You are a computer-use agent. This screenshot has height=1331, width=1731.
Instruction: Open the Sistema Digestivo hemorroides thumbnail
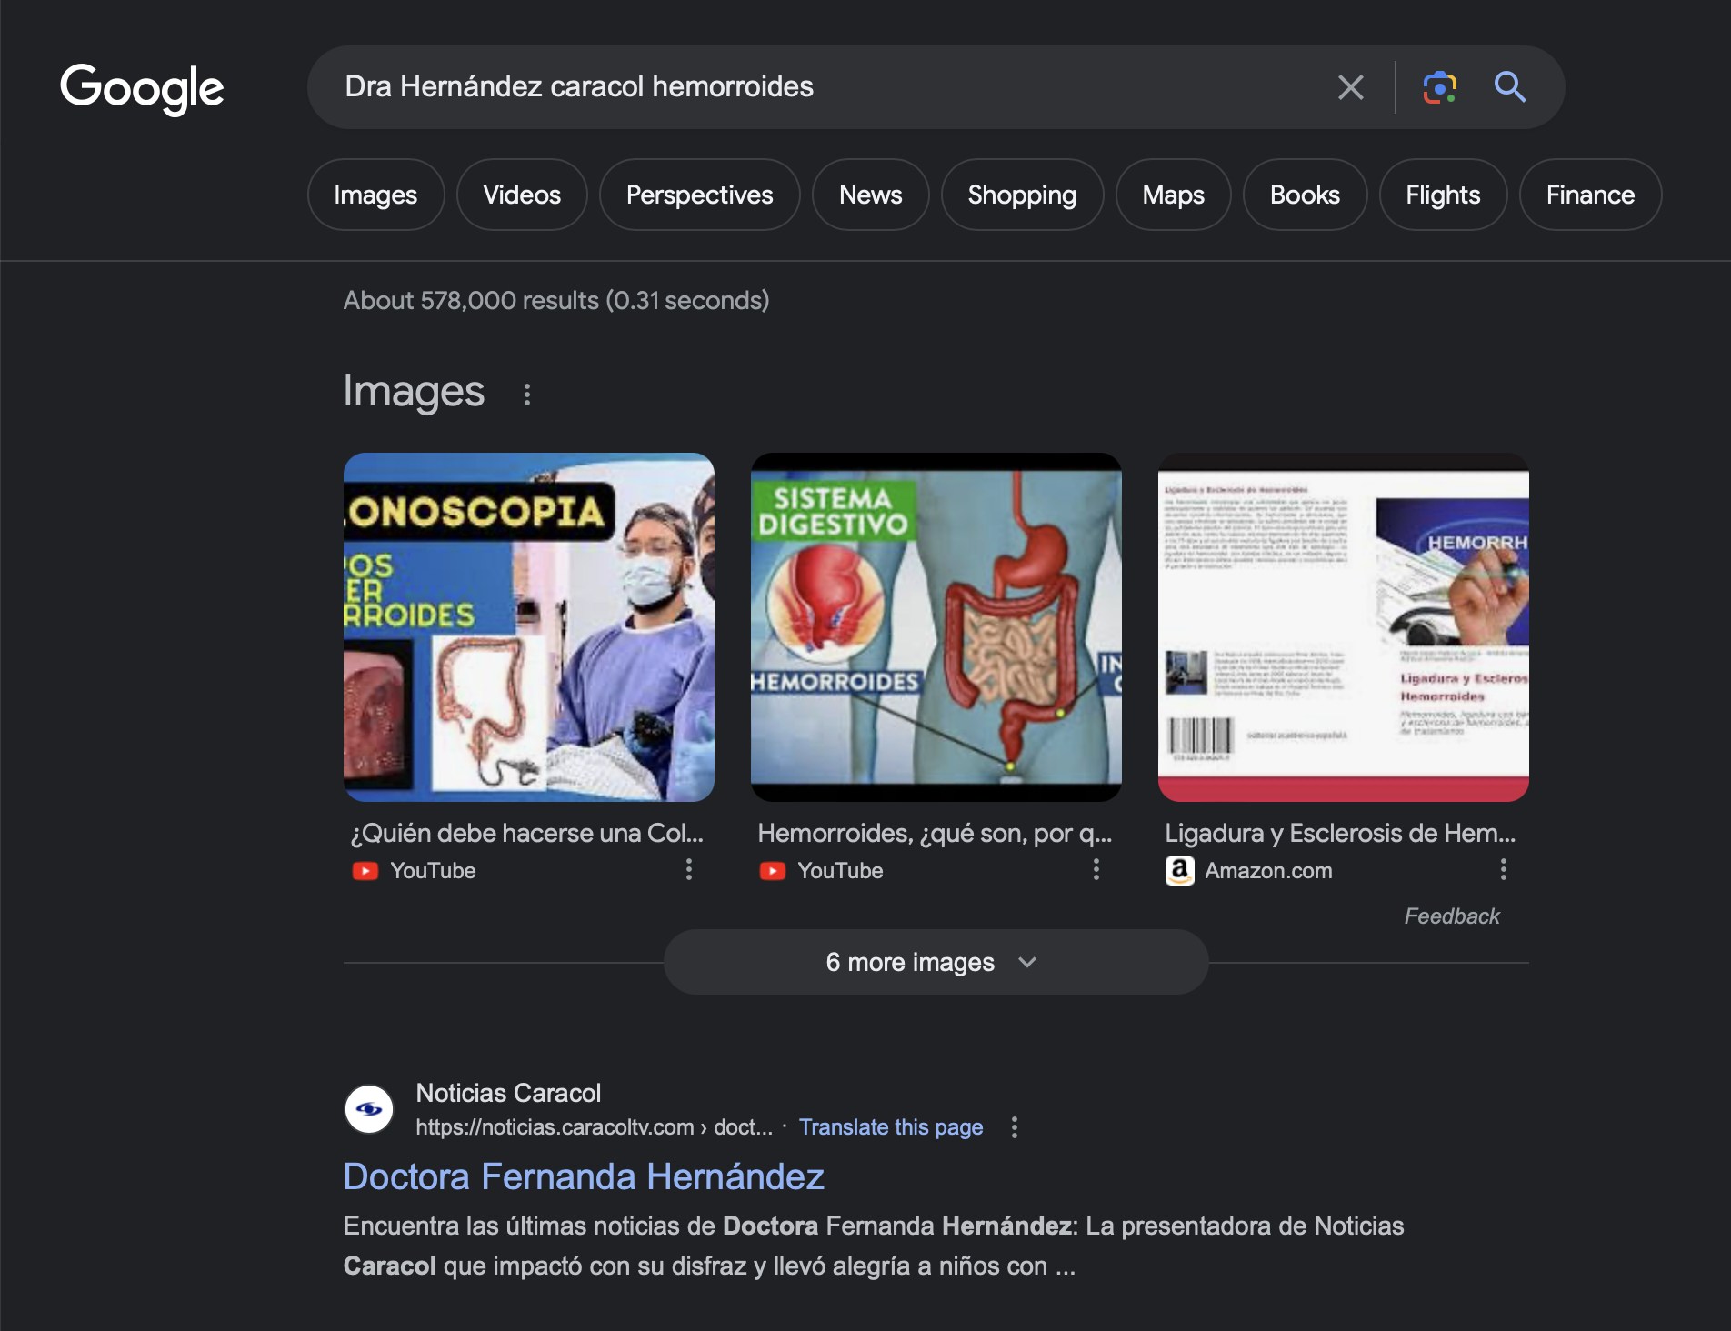[936, 627]
